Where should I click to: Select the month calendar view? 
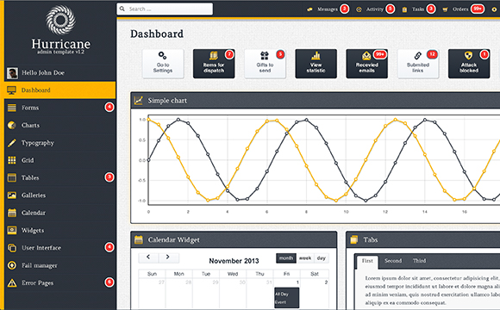click(286, 258)
